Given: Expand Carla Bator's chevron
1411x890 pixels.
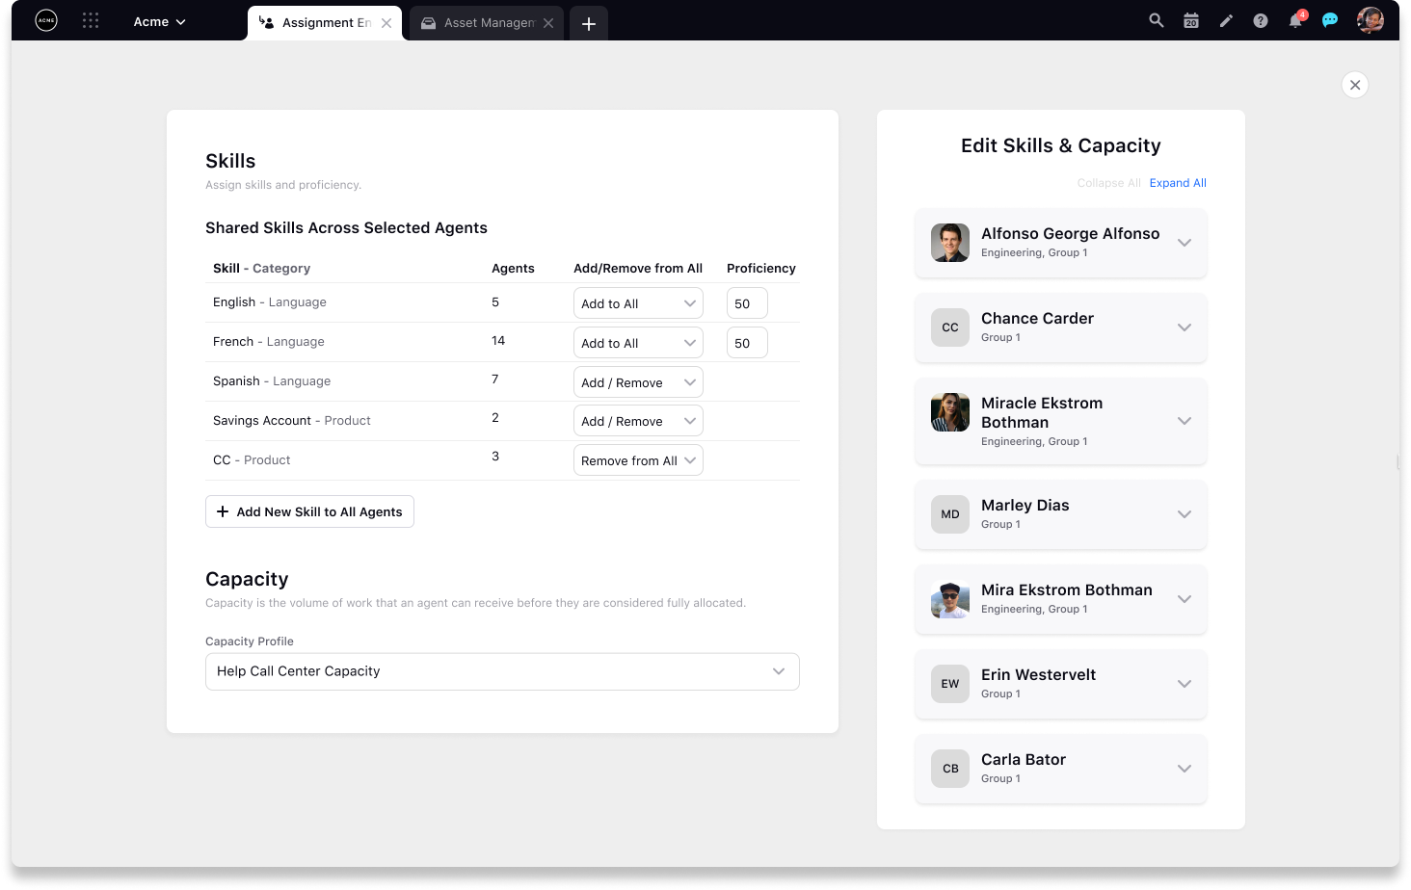Looking at the screenshot, I should (1184, 769).
